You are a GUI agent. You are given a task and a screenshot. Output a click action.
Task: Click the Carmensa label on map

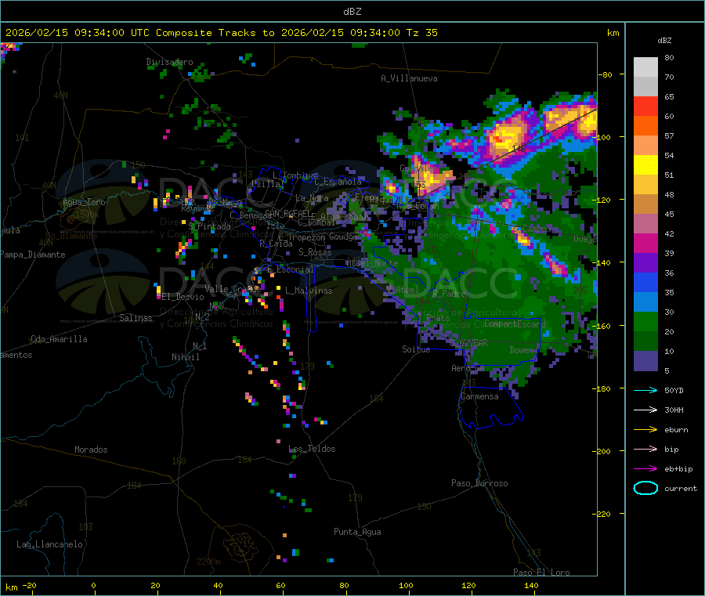pos(479,396)
